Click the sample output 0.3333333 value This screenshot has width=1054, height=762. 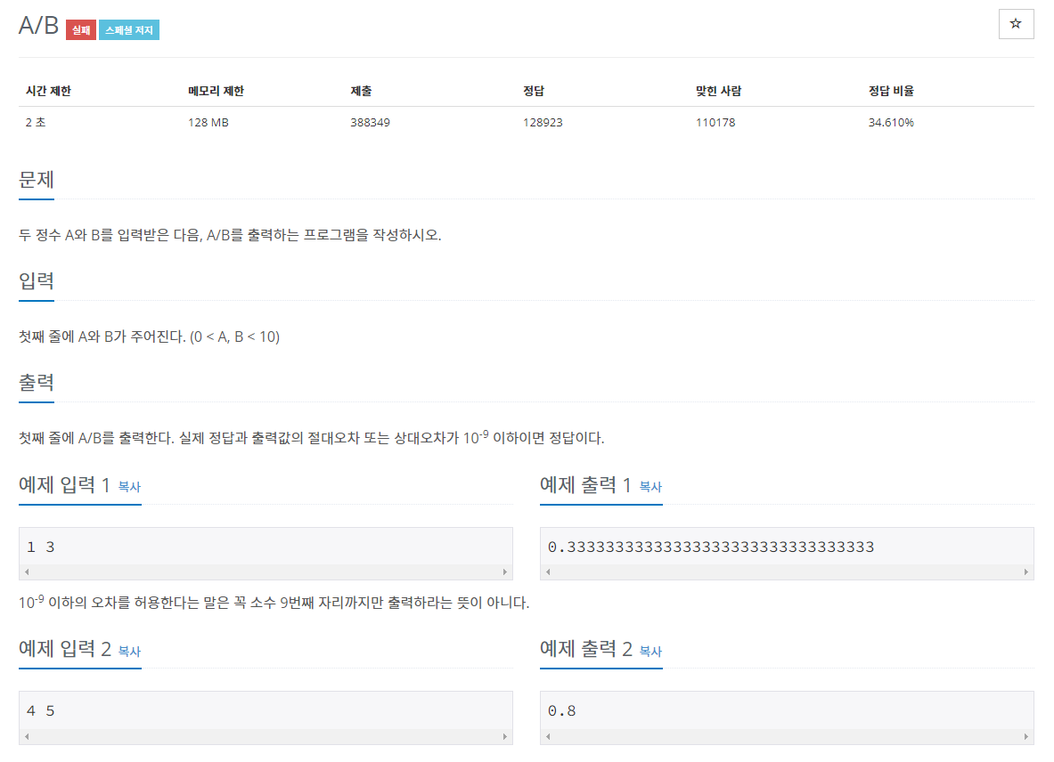(x=711, y=547)
